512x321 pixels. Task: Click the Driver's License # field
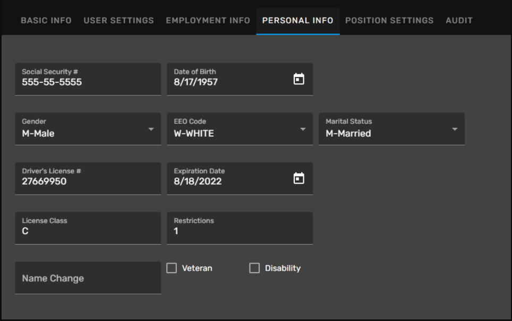(x=88, y=178)
